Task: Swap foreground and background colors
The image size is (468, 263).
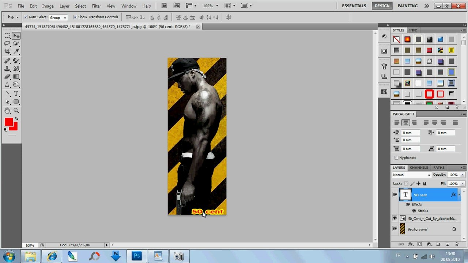Action: [16, 119]
